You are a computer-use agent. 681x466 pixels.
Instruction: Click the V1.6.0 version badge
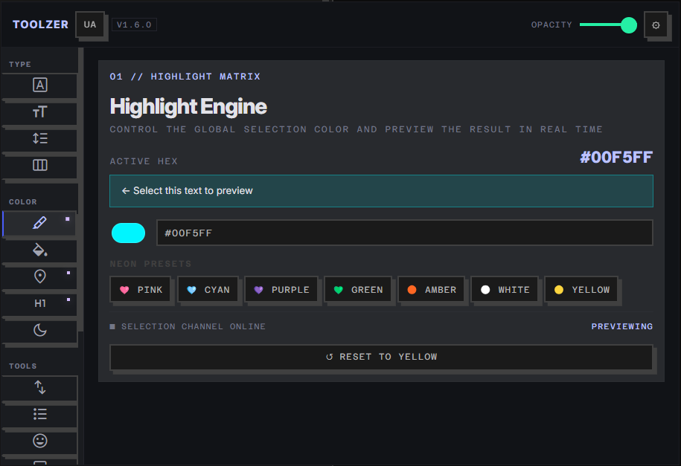coord(134,25)
